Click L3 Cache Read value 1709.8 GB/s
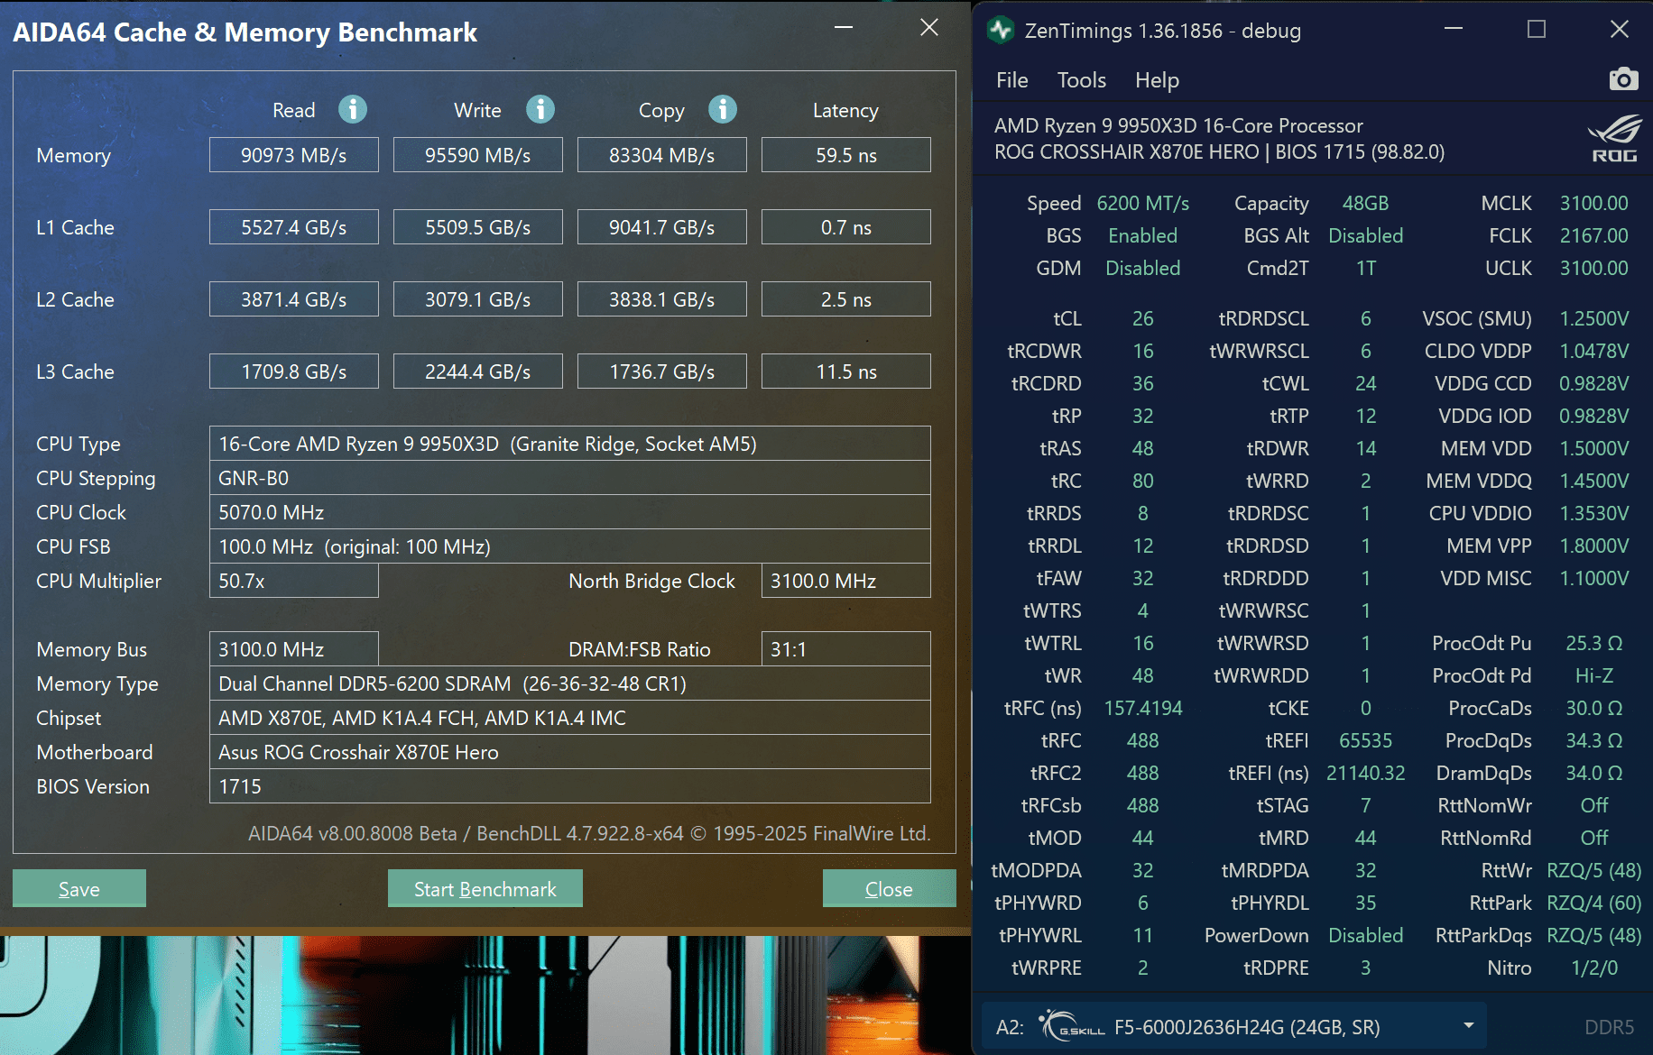This screenshot has height=1055, width=1653. coord(294,371)
